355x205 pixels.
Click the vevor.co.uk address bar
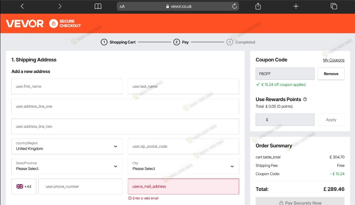tap(178, 7)
